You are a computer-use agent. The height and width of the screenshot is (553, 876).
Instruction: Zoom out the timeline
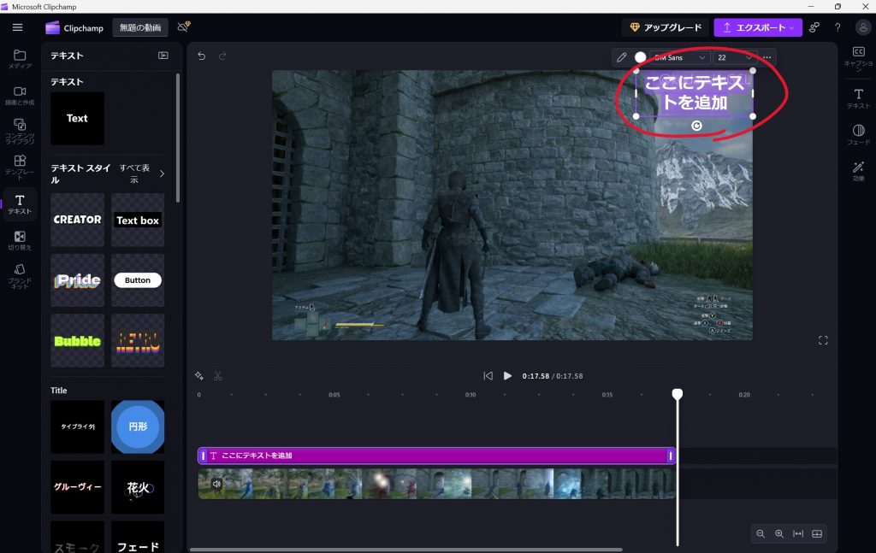coord(761,534)
